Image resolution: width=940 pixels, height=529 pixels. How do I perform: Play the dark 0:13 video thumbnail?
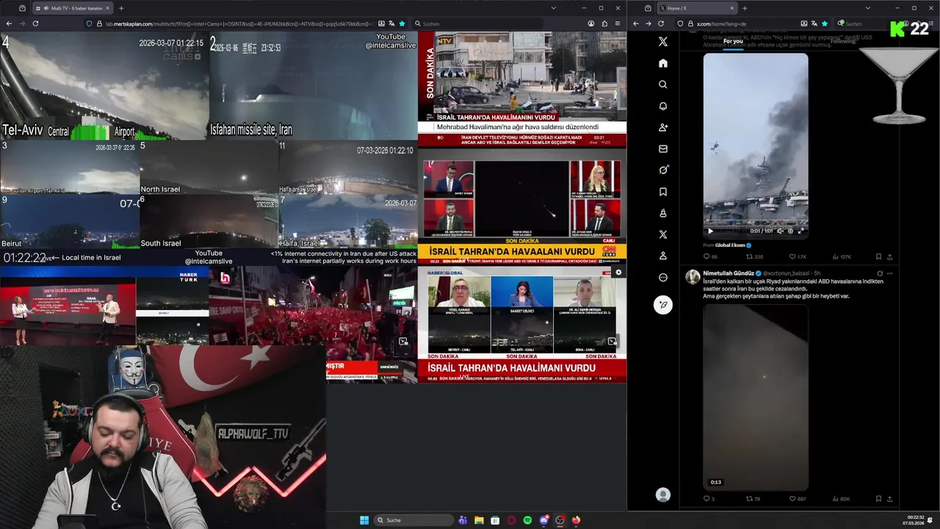(756, 397)
